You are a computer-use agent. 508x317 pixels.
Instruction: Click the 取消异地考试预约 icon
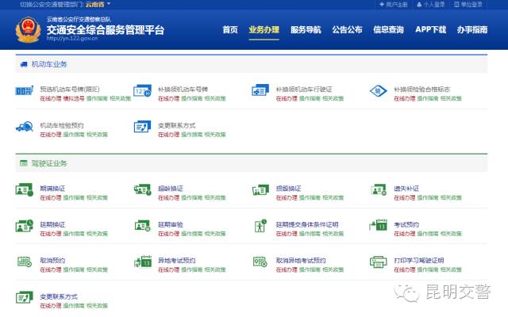pyautogui.click(x=260, y=262)
